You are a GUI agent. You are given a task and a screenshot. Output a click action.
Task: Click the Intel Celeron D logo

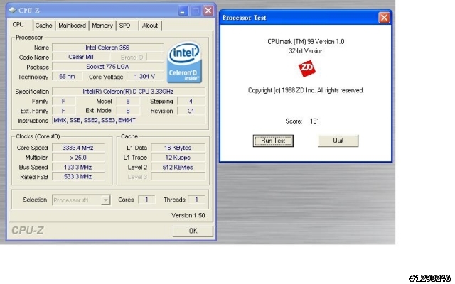point(185,62)
